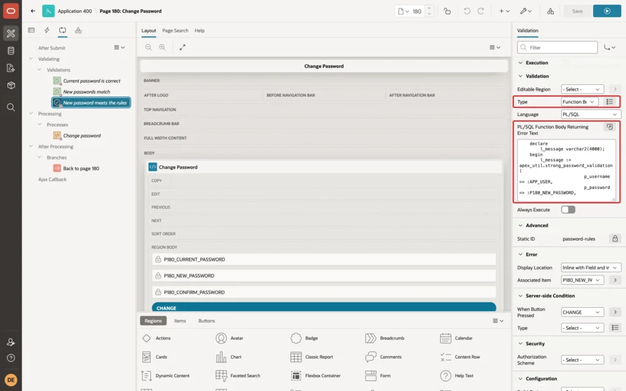
Task: Open the Page Search tab
Action: (175, 31)
